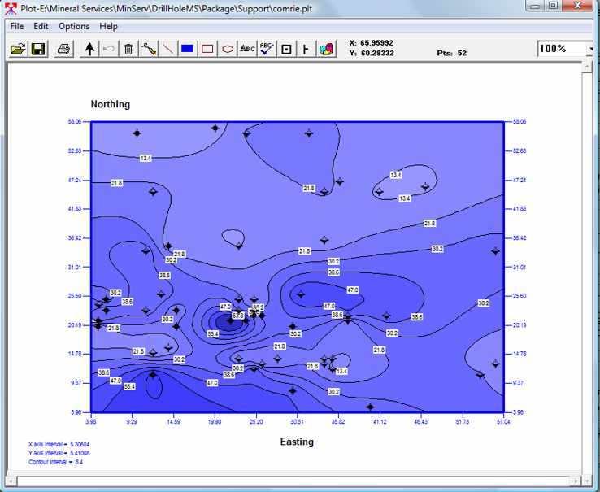Screen dimensions: 600x492
Task: Select the diagonal line drawing tool
Action: point(168,49)
